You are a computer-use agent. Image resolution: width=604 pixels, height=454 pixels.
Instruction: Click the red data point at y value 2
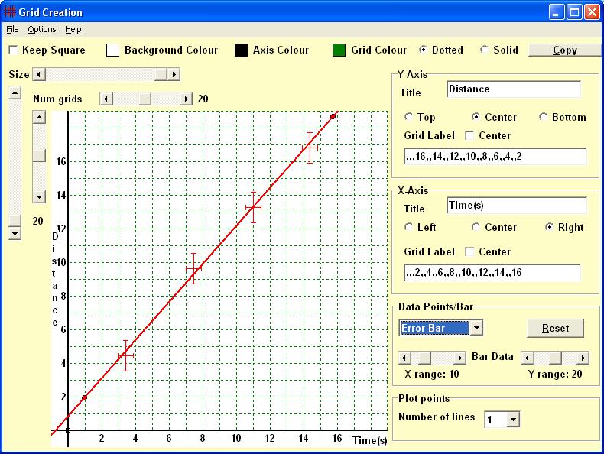[x=84, y=397]
